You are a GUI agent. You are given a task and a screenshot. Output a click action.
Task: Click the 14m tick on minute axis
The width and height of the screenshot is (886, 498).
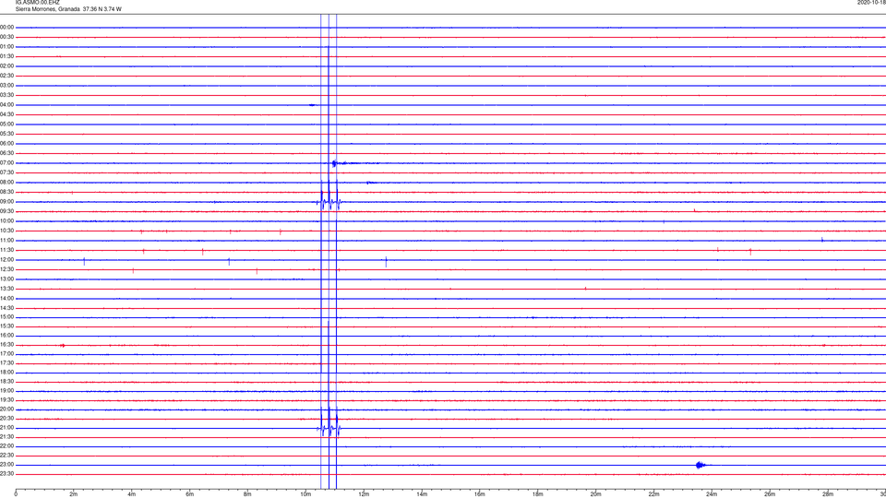[422, 494]
